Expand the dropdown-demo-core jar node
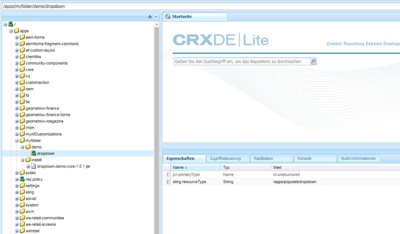400x234 pixels. point(28,166)
